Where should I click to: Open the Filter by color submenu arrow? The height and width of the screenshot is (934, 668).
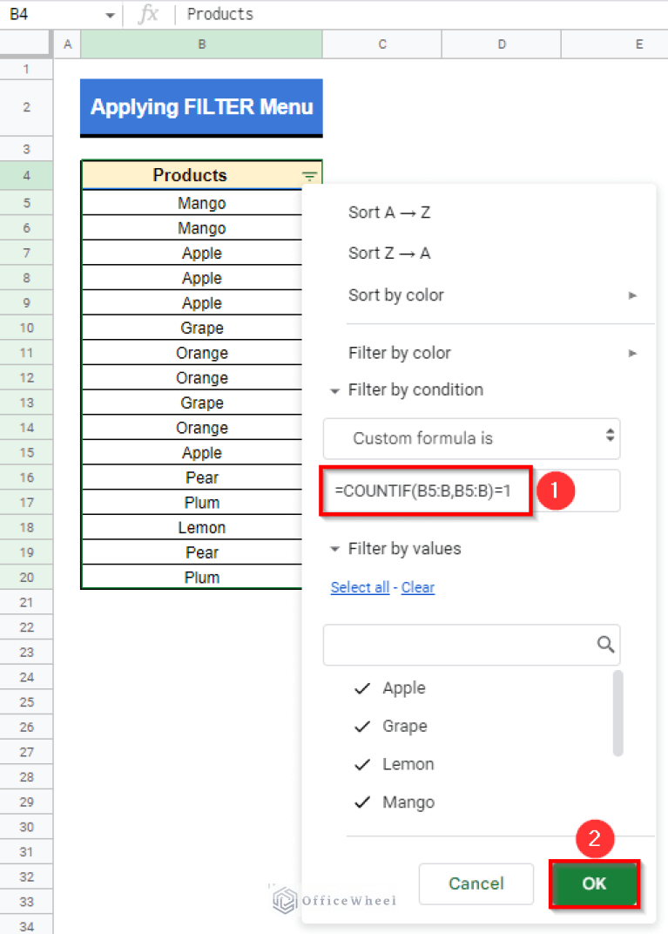[x=632, y=353]
